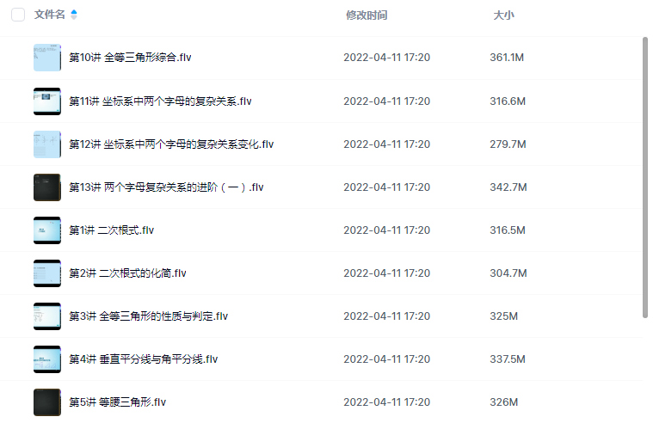Sort files by the 大小 column header

(503, 15)
